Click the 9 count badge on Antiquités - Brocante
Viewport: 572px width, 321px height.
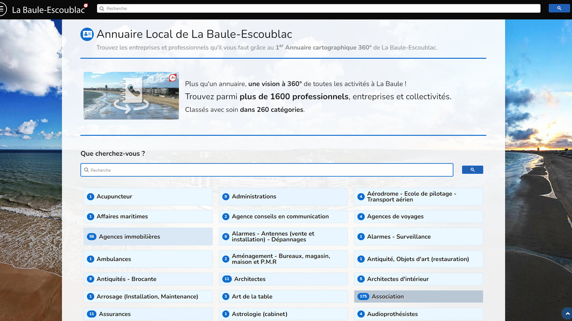pyautogui.click(x=91, y=279)
